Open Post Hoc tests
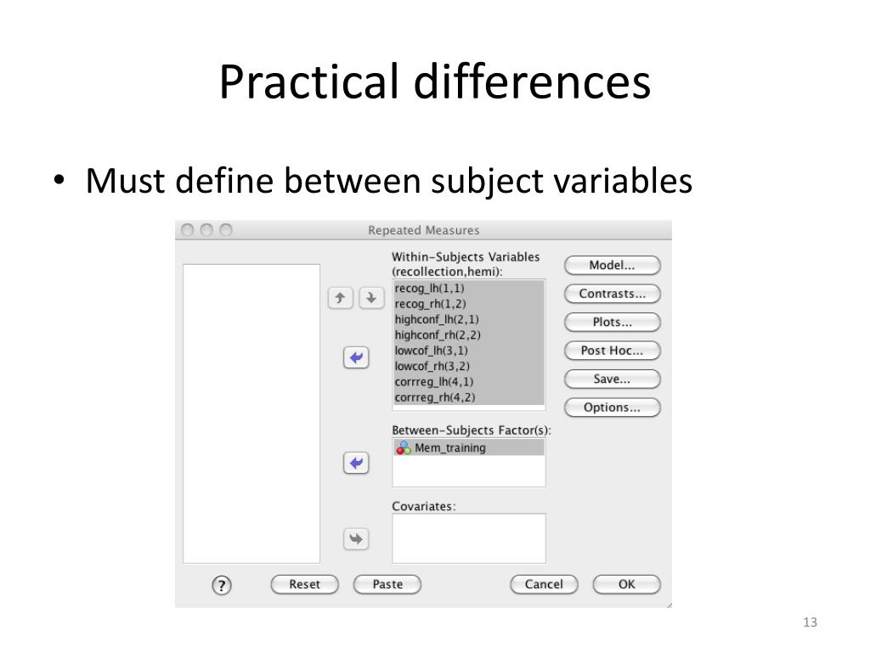870x652 pixels. pos(612,351)
